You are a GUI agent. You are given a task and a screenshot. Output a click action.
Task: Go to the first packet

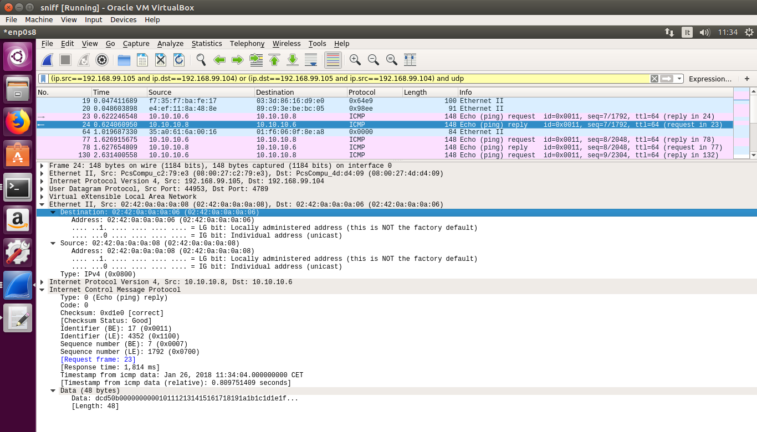[x=274, y=60]
